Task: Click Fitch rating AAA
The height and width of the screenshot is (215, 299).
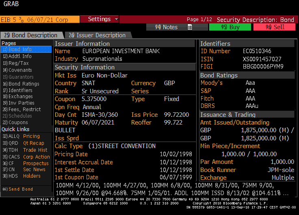Action: (x=250, y=99)
